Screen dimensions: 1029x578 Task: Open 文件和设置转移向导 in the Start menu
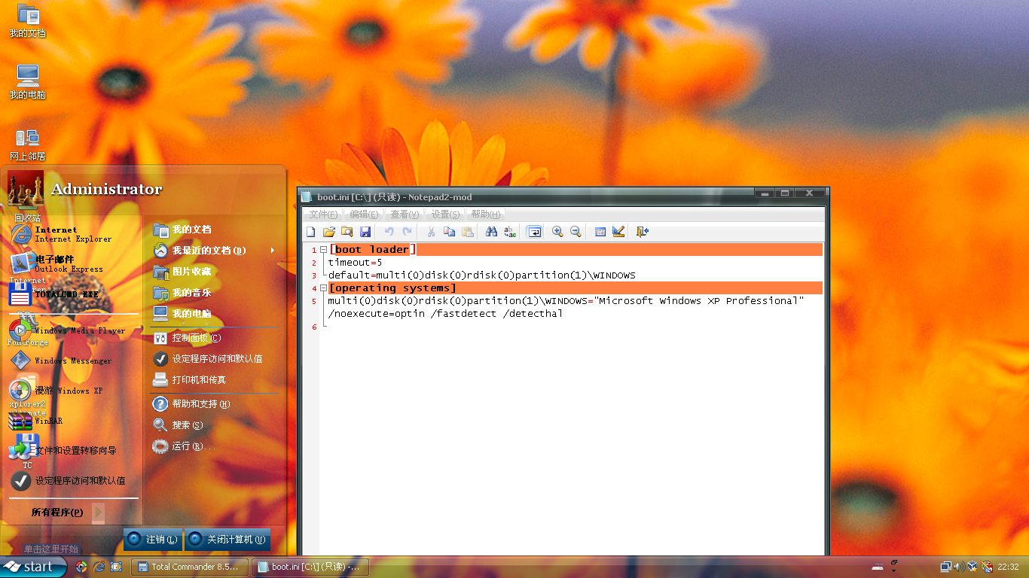[x=72, y=451]
